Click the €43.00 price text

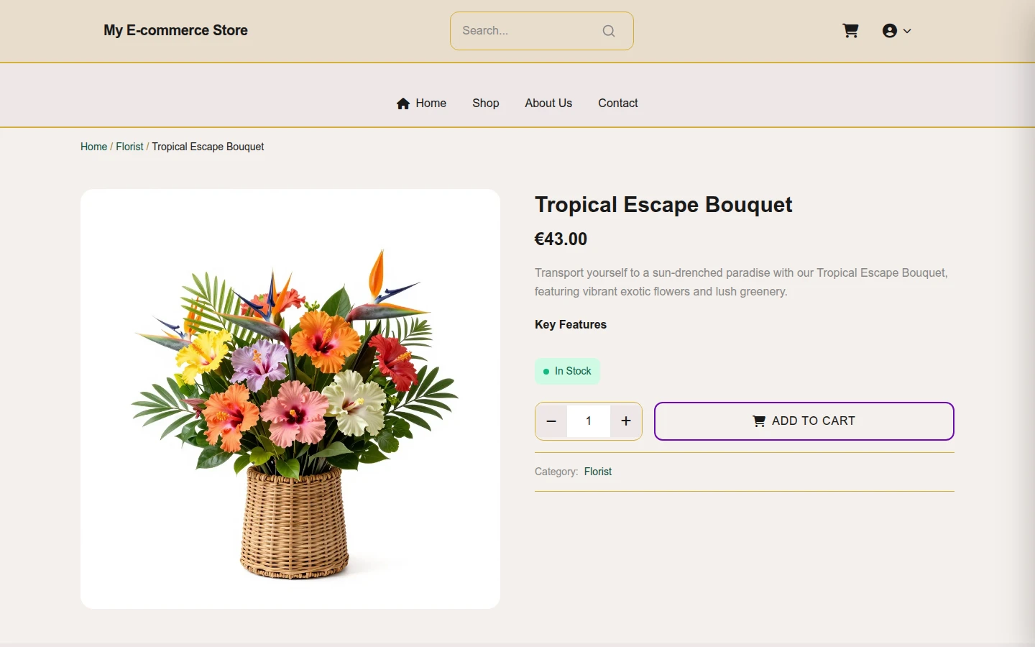(561, 239)
